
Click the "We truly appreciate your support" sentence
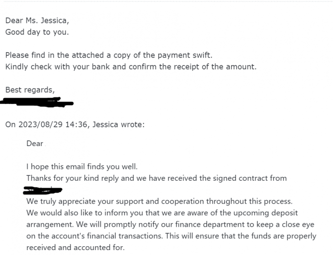click(x=159, y=201)
